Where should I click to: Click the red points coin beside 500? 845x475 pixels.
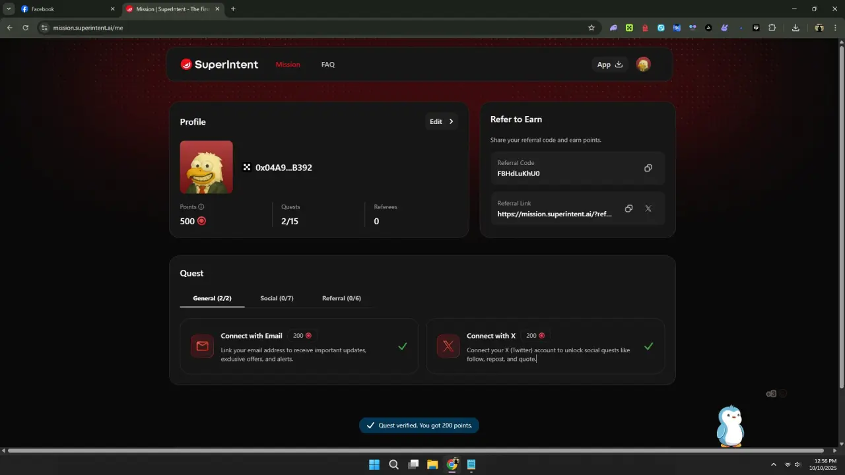coord(202,221)
